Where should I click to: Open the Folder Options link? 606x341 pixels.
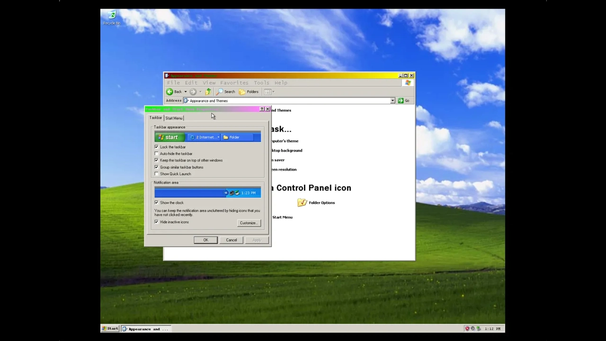click(x=322, y=203)
